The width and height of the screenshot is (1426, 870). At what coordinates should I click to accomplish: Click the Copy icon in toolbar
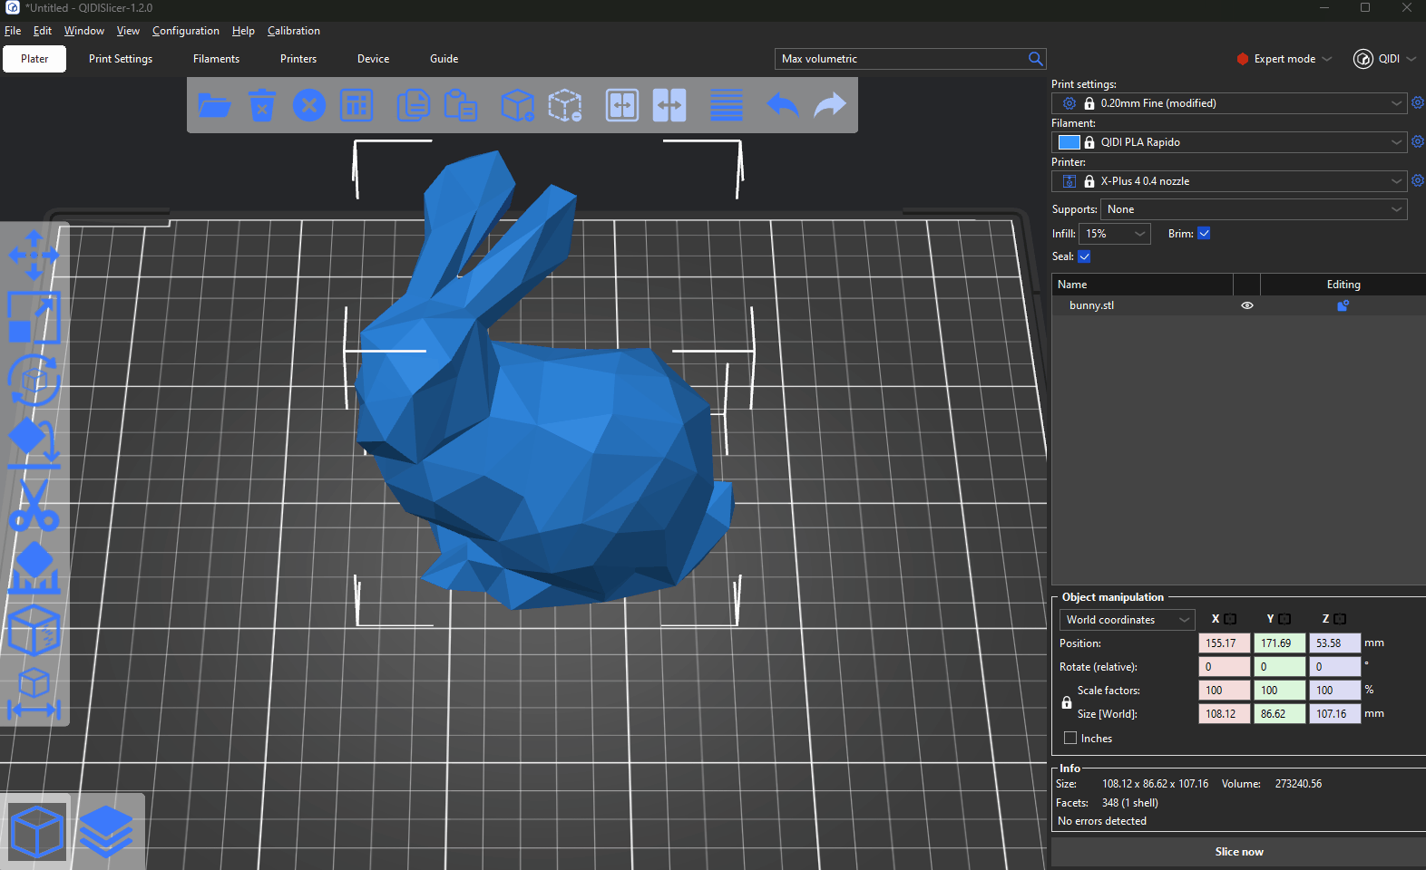point(413,105)
